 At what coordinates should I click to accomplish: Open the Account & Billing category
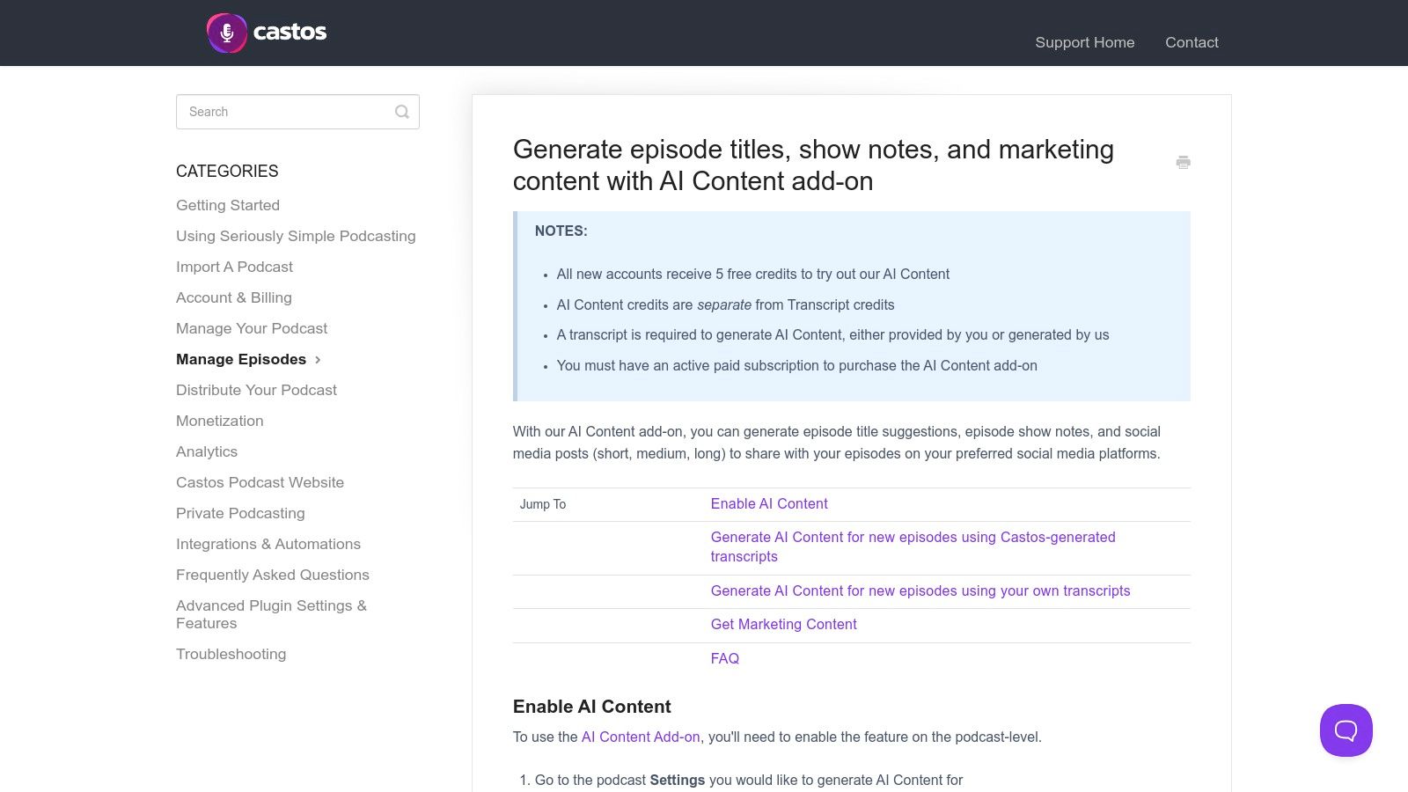233,297
